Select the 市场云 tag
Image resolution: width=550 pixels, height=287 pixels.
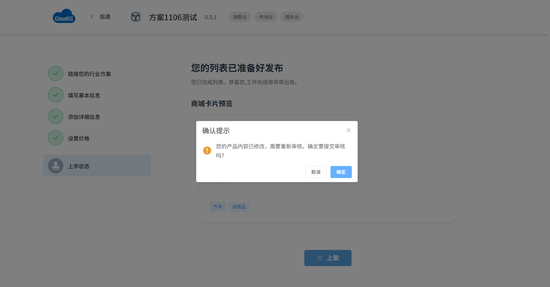266,17
